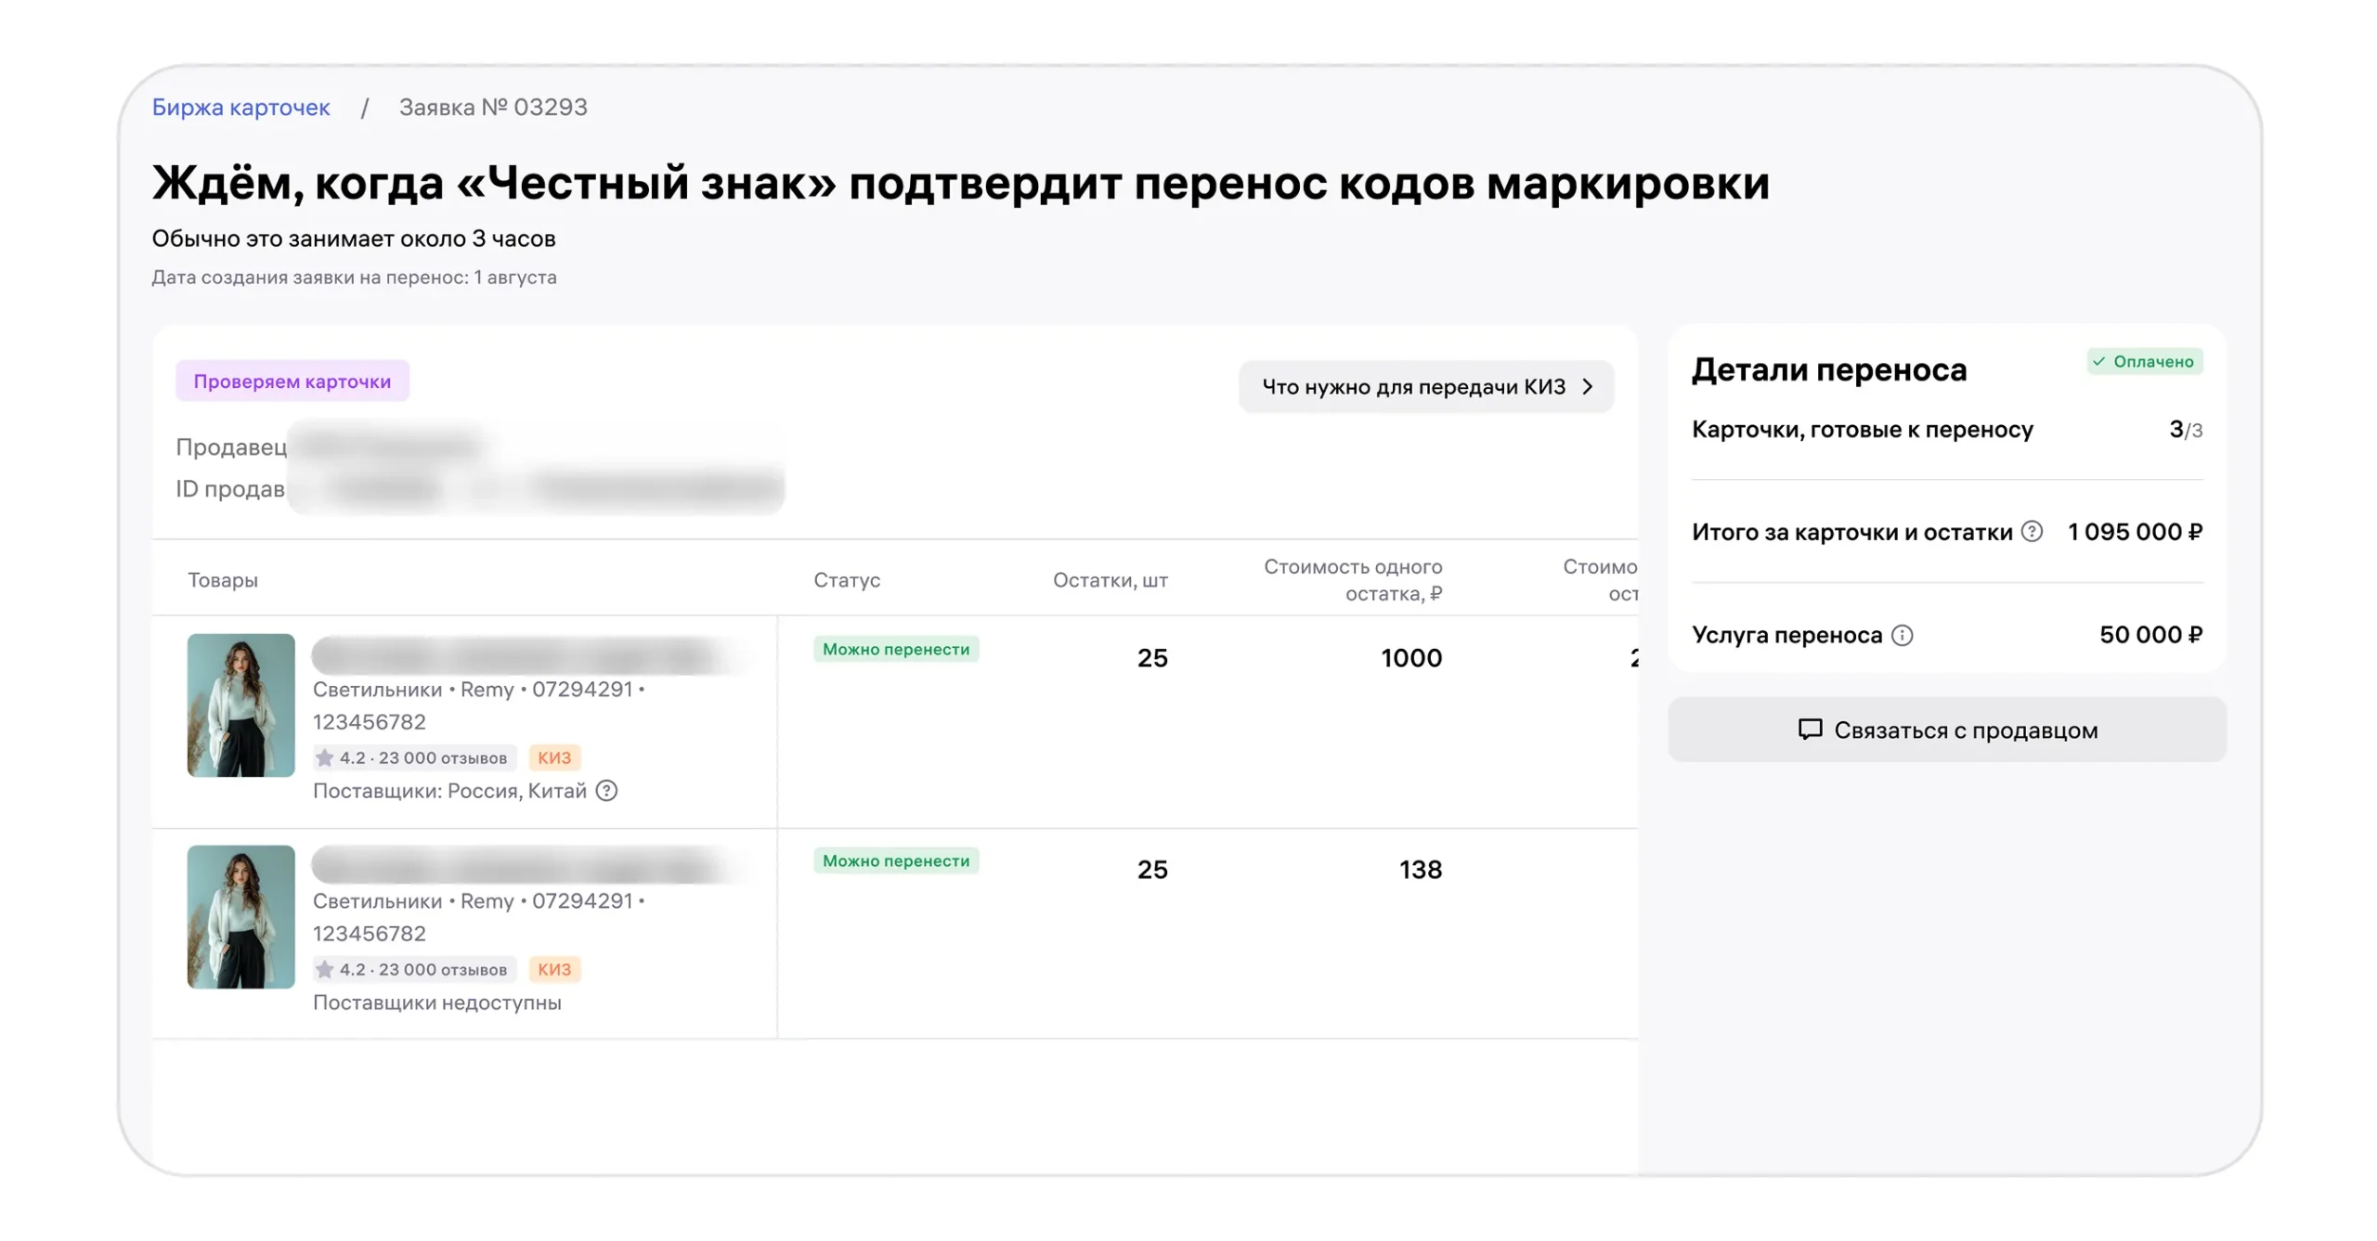Click the Оплачено paid status badge
Image resolution: width=2377 pixels, height=1241 pixels.
tap(2144, 361)
